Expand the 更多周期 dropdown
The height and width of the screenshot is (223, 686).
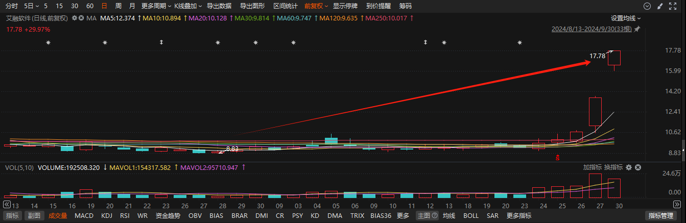(156, 6)
